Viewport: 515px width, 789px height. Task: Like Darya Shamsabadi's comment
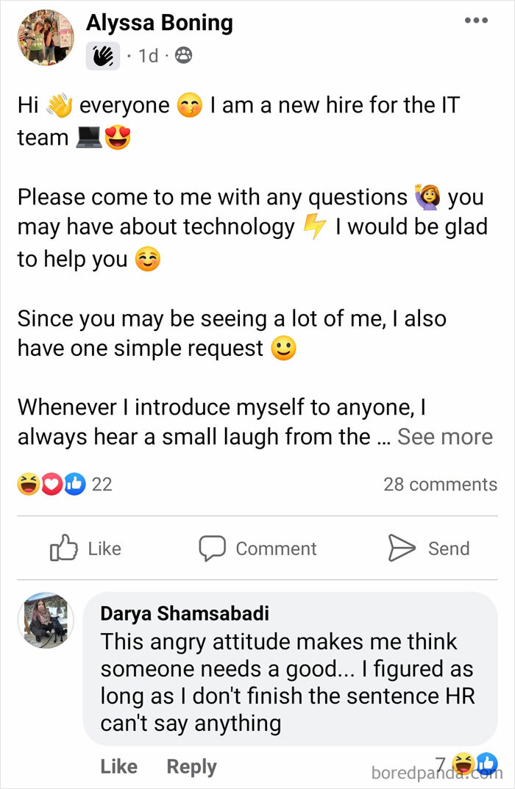pyautogui.click(x=118, y=766)
